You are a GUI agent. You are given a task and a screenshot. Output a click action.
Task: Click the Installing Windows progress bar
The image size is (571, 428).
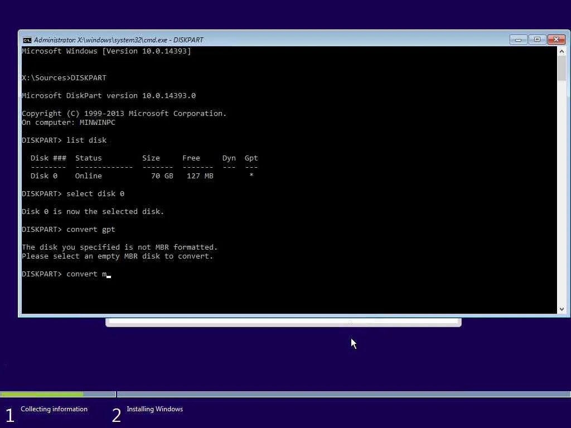coord(343,394)
